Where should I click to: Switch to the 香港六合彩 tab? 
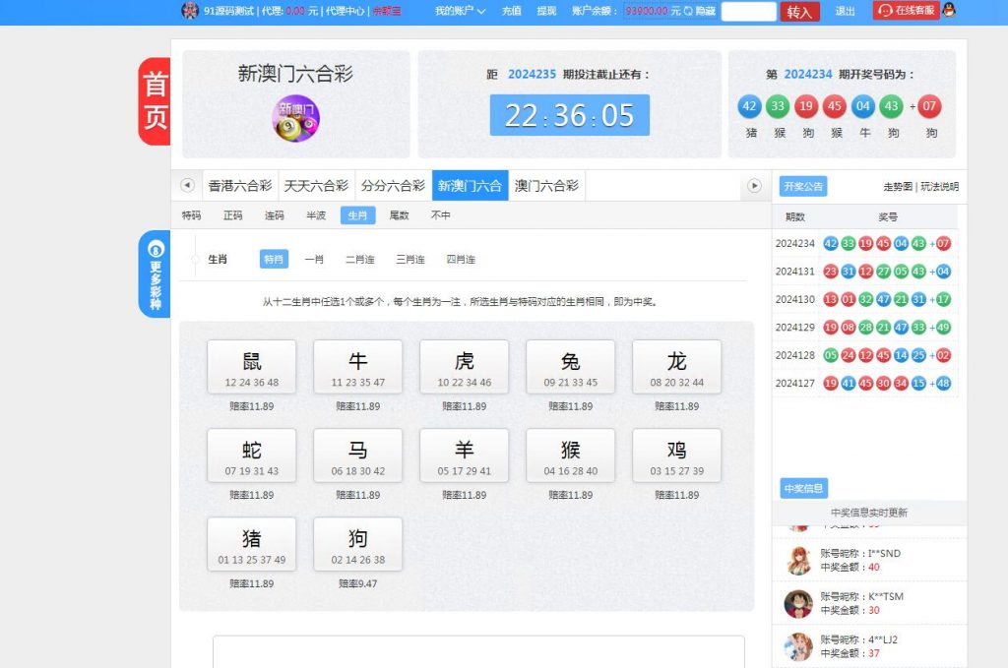(239, 185)
